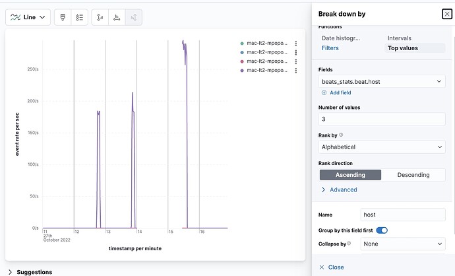Click the pink legend color dot
This screenshot has height=276, width=455.
242,61
